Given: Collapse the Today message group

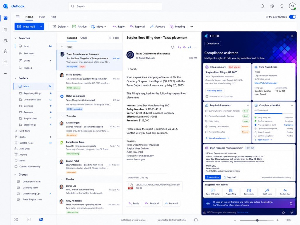Looking at the screenshot, I should (62, 47).
